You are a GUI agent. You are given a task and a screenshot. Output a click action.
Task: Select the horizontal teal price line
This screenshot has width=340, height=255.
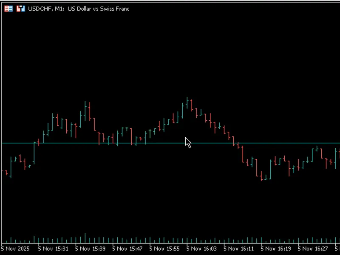click(170, 143)
